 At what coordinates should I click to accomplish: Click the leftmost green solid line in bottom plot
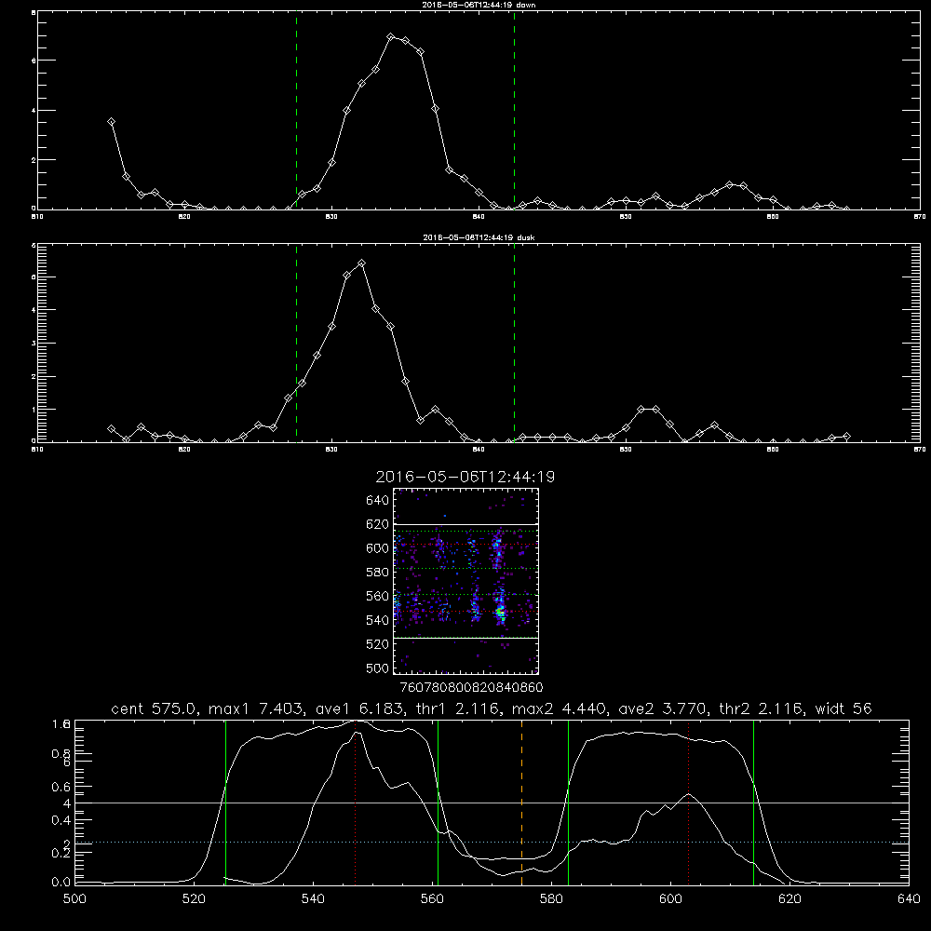point(225,803)
